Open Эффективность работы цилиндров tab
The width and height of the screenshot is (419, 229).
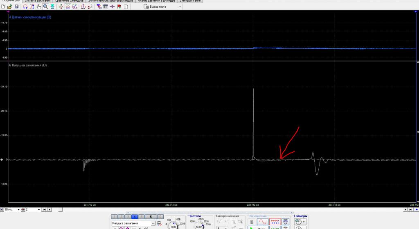click(110, 1)
